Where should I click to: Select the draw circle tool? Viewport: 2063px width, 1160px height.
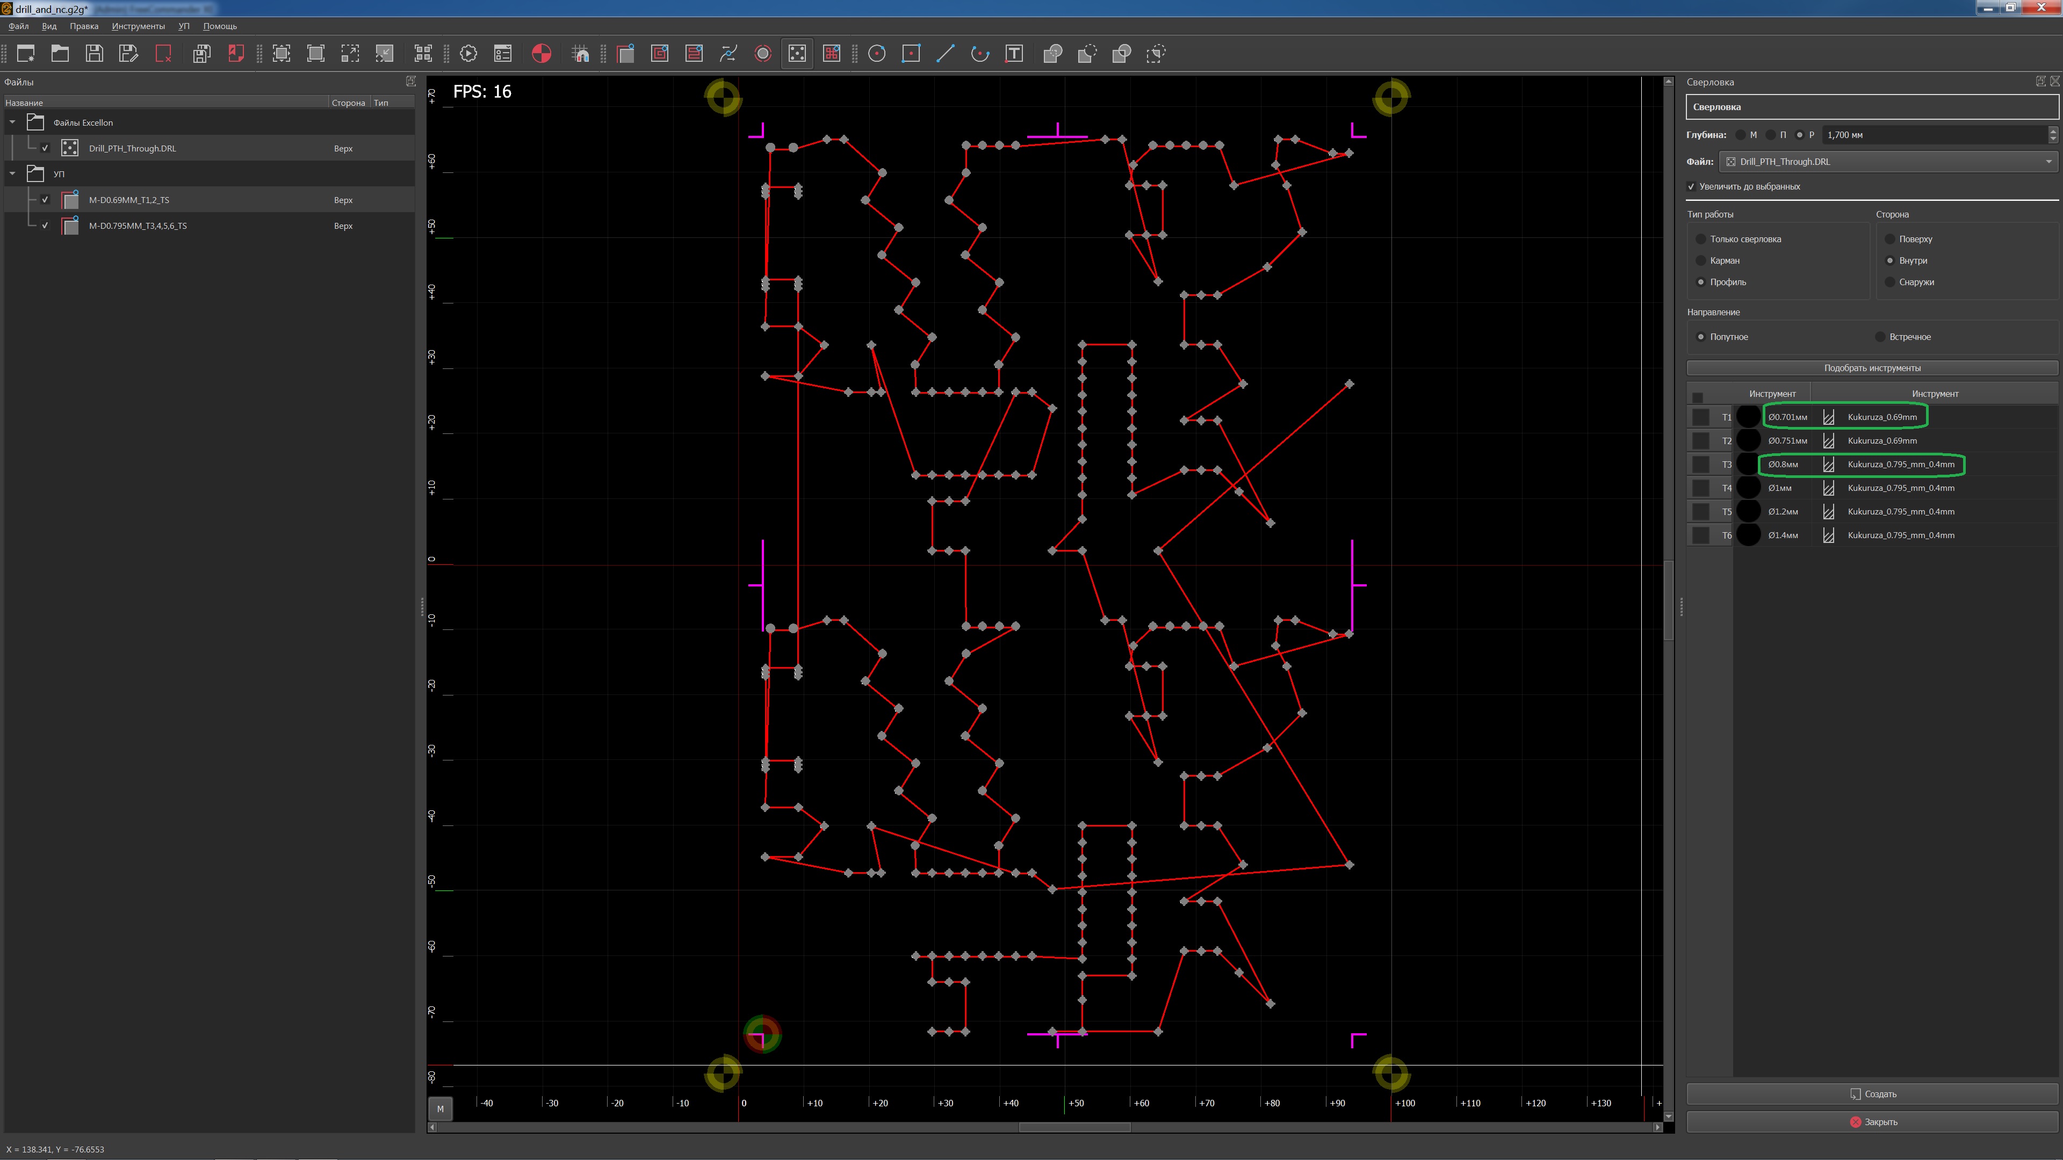coord(877,54)
